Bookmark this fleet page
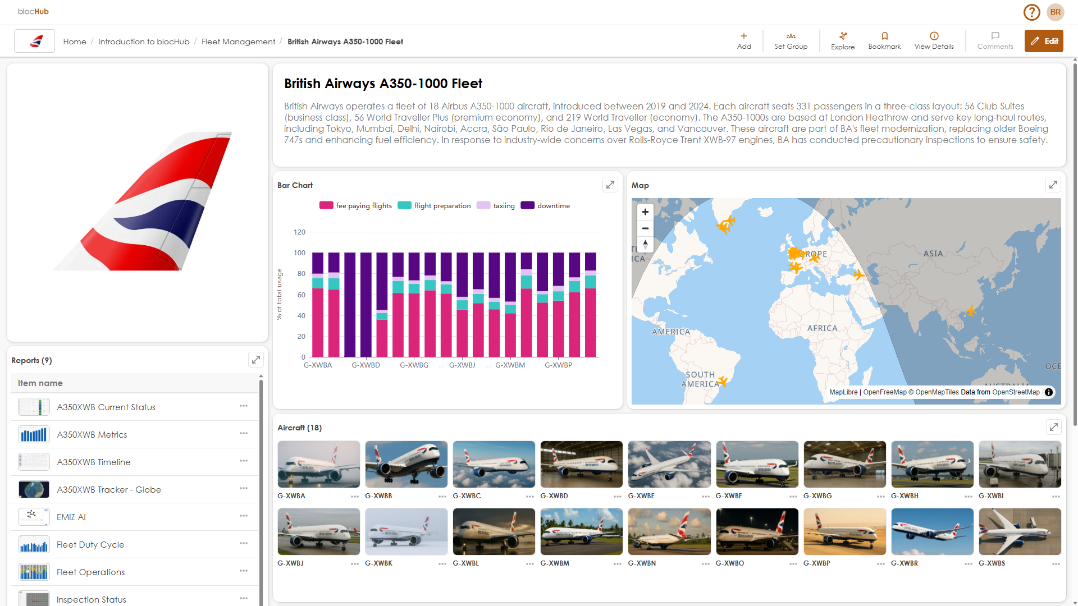 tap(884, 40)
